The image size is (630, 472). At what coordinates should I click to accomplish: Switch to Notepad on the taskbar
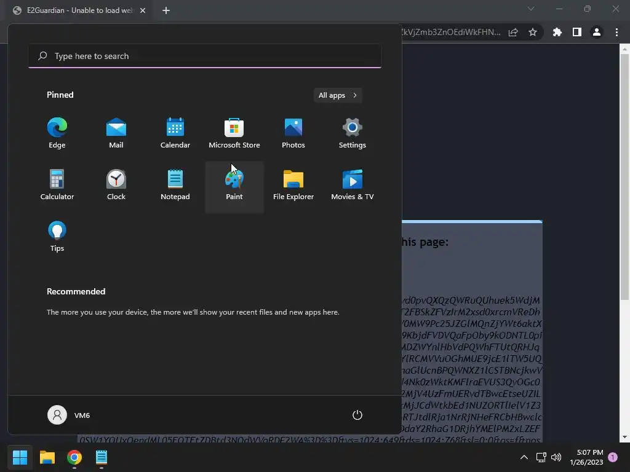102,457
